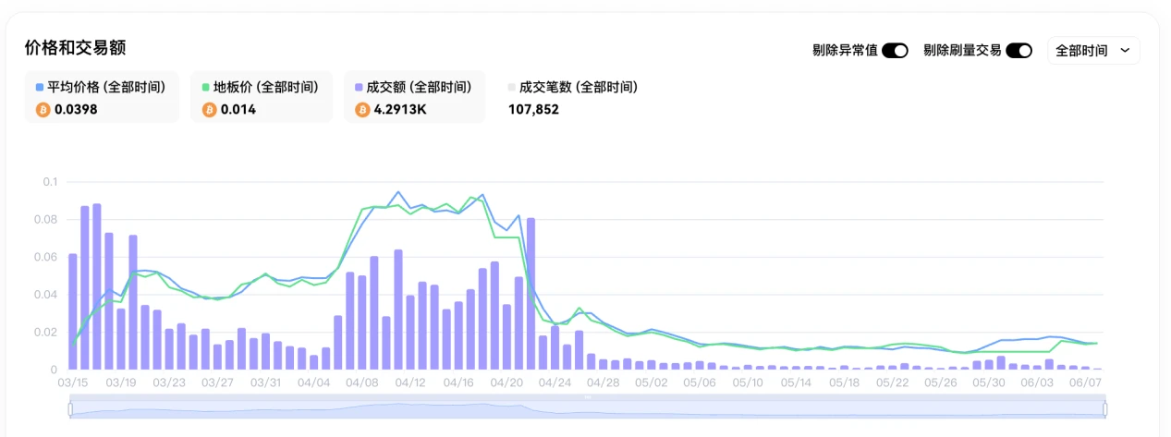Click the small grip at slider top center
The image size is (1171, 437).
coord(587,396)
